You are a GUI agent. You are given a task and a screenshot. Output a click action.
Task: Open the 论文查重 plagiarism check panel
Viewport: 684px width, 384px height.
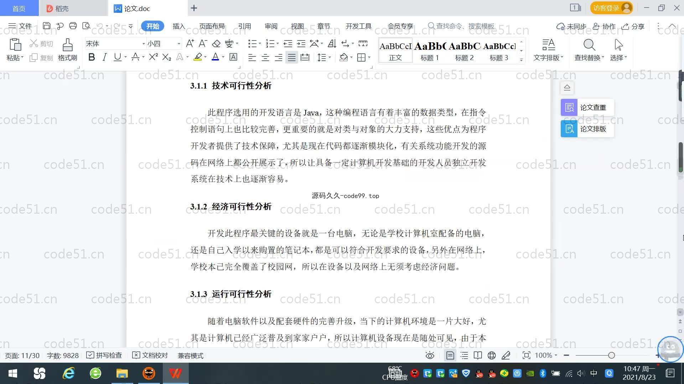pyautogui.click(x=587, y=107)
